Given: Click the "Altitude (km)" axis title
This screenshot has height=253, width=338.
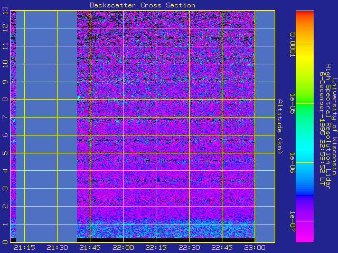Looking at the screenshot, I should coord(279,126).
